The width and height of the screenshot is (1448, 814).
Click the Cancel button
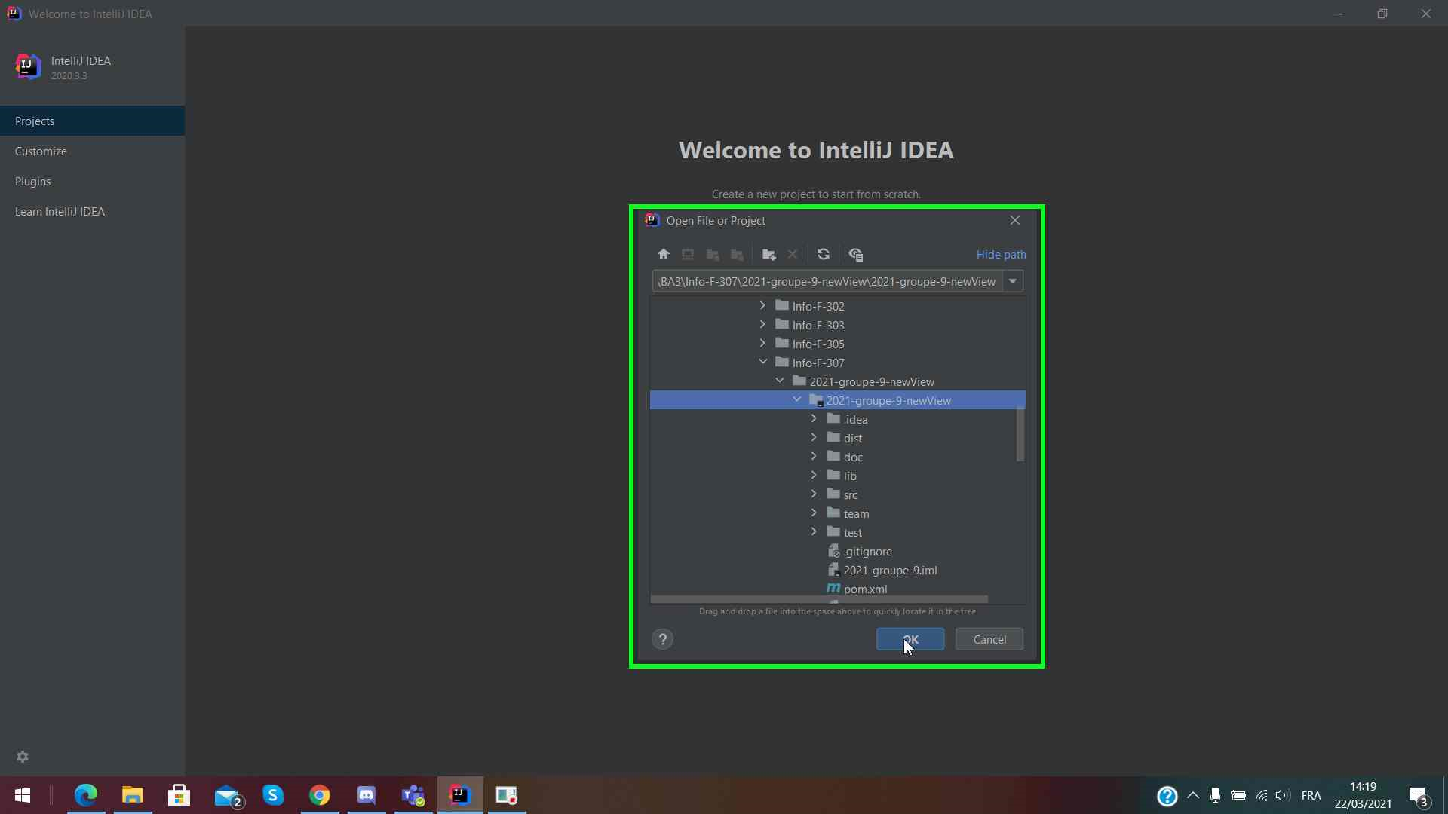(989, 640)
